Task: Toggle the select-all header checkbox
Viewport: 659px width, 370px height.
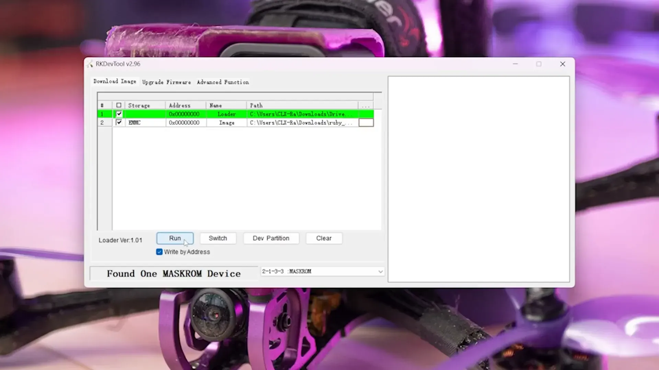Action: click(119, 105)
